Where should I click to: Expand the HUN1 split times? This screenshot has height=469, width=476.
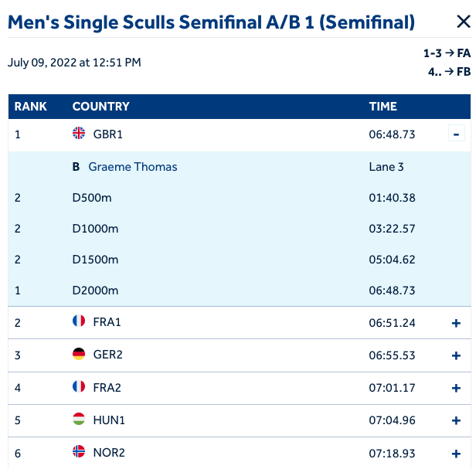[x=456, y=421]
